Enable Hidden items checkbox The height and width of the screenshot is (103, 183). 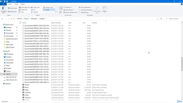tap(80, 13)
